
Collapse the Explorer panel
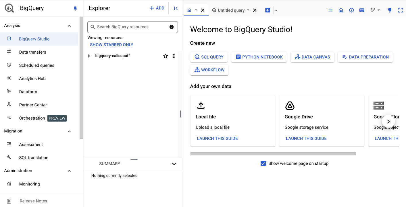point(176,8)
